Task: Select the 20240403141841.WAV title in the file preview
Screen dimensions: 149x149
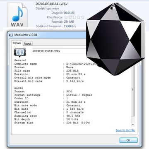Action: (52, 4)
